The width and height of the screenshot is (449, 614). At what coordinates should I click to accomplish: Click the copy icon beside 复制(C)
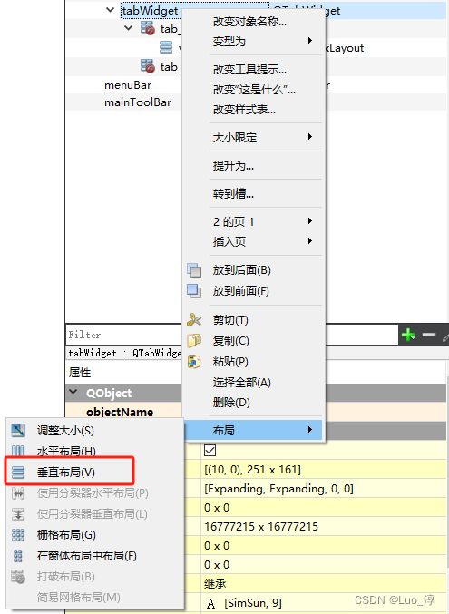pos(194,341)
